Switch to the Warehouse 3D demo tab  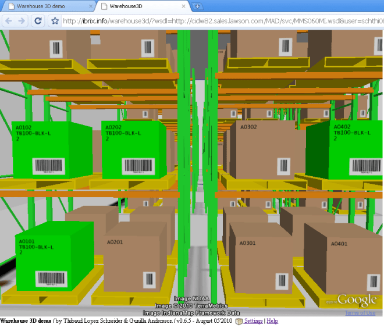tap(44, 6)
